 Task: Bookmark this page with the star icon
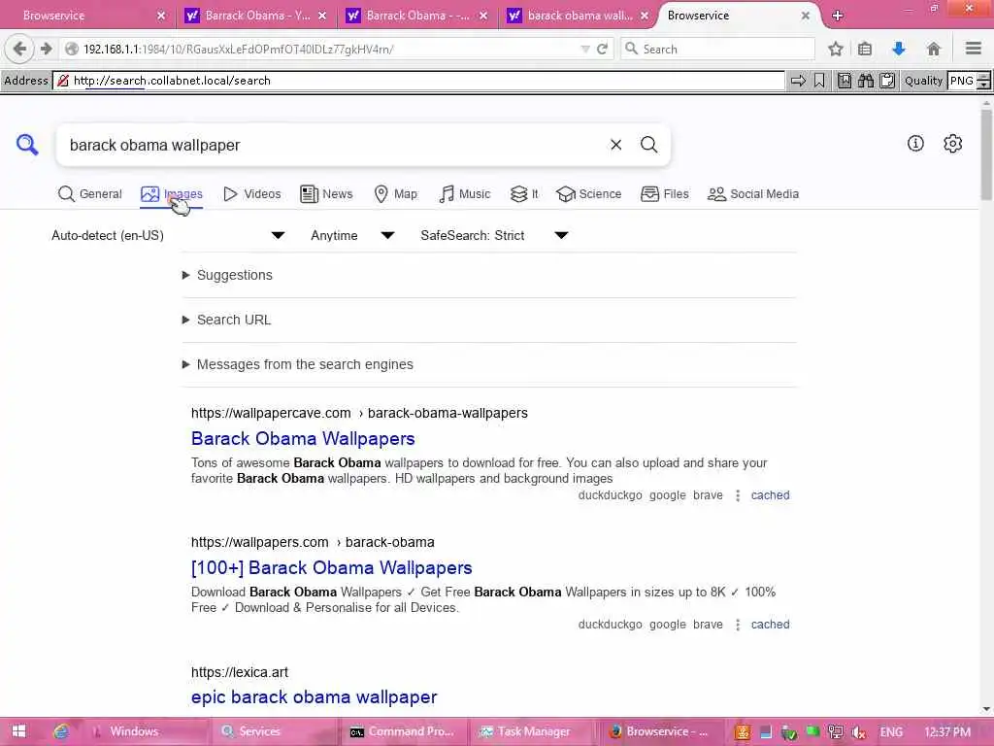pos(836,49)
